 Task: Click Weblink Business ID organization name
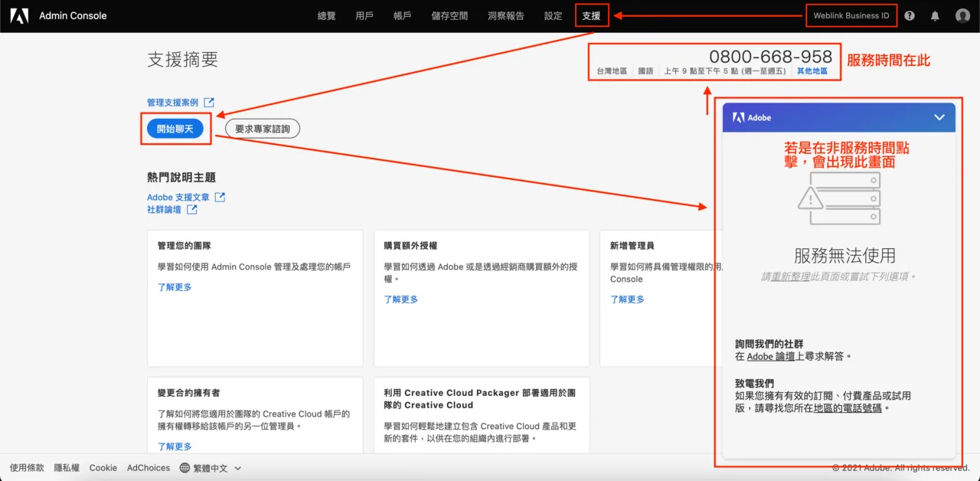tap(851, 15)
